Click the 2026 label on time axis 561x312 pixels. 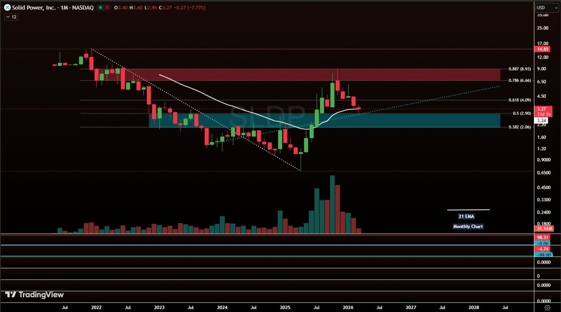[x=348, y=308]
